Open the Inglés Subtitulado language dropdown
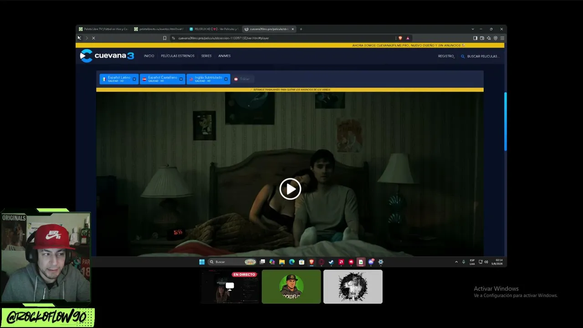This screenshot has height=328, width=583. tap(208, 79)
